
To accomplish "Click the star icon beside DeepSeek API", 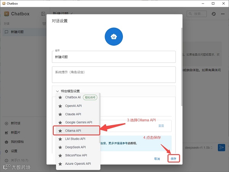I will coord(60,147).
